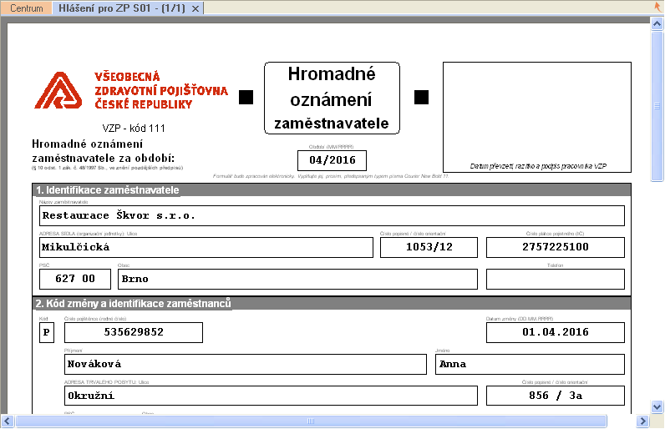Click the Hromadné oznámení zaměstnavatele za období text
This screenshot has width=665, height=429.
(103, 151)
